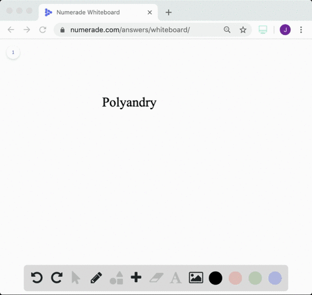
Task: Click the green monitor extension icon
Action: point(263,30)
